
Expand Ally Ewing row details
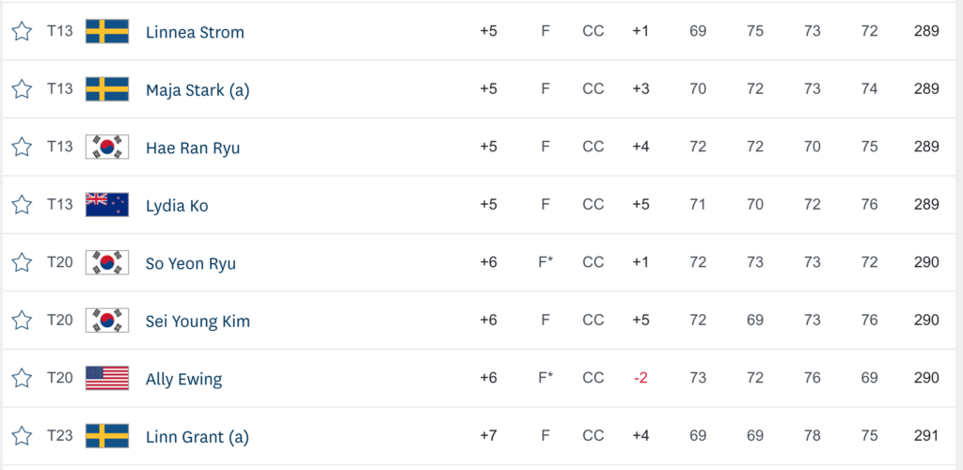click(x=481, y=379)
